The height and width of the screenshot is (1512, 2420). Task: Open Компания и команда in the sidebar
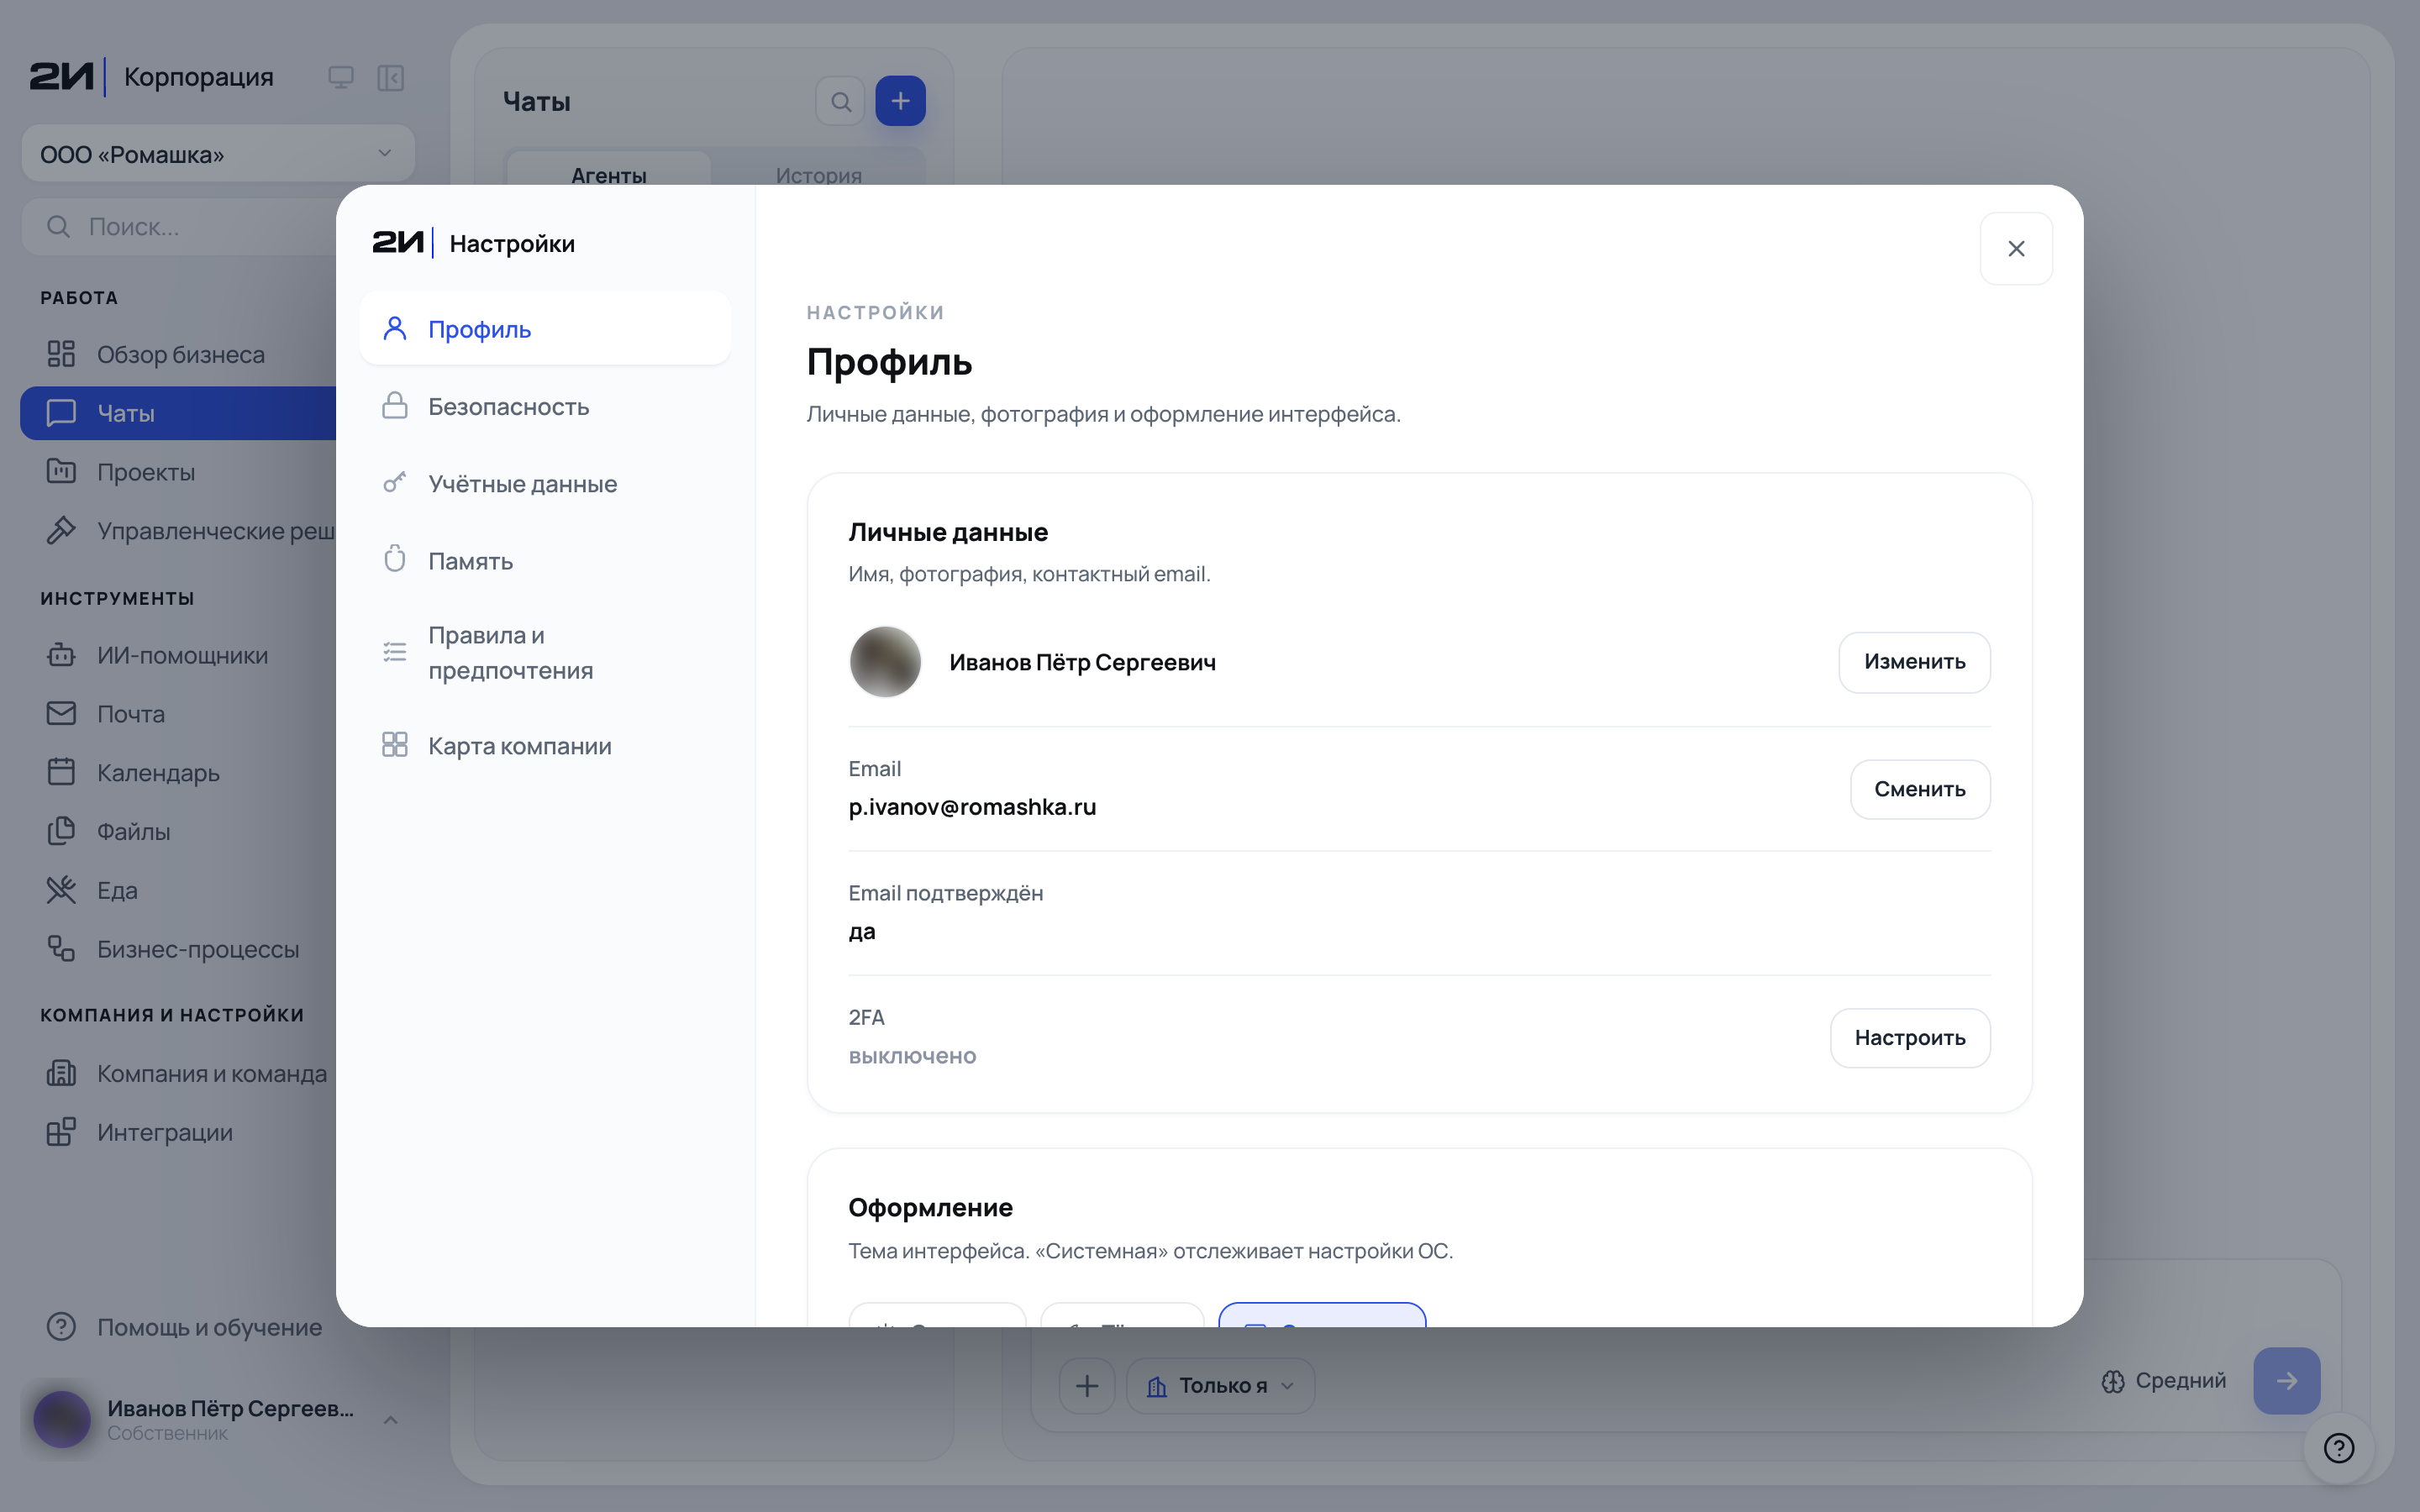pyautogui.click(x=180, y=1073)
